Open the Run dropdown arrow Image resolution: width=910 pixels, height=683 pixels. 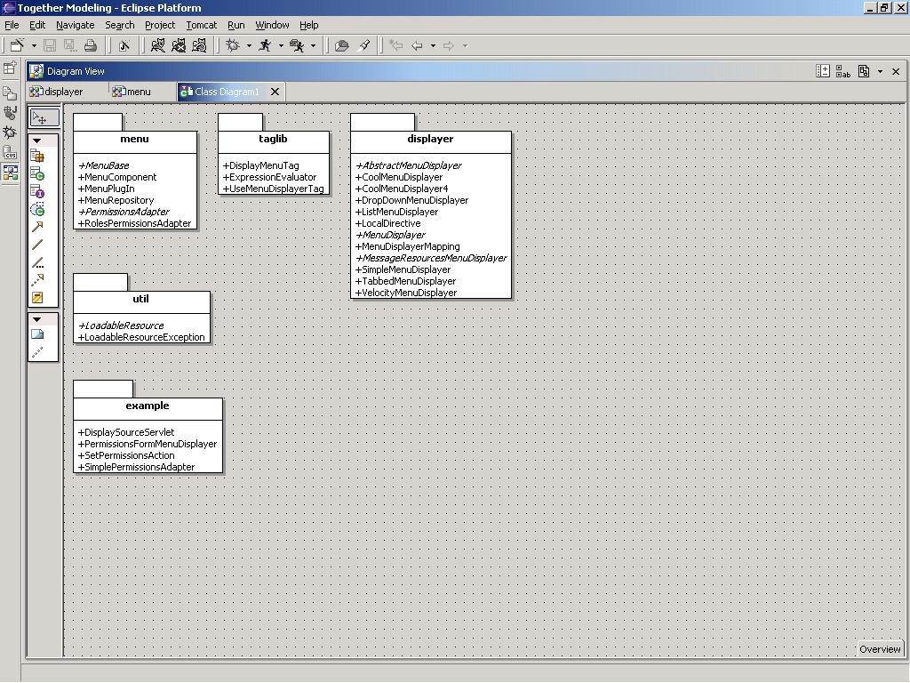[x=281, y=45]
